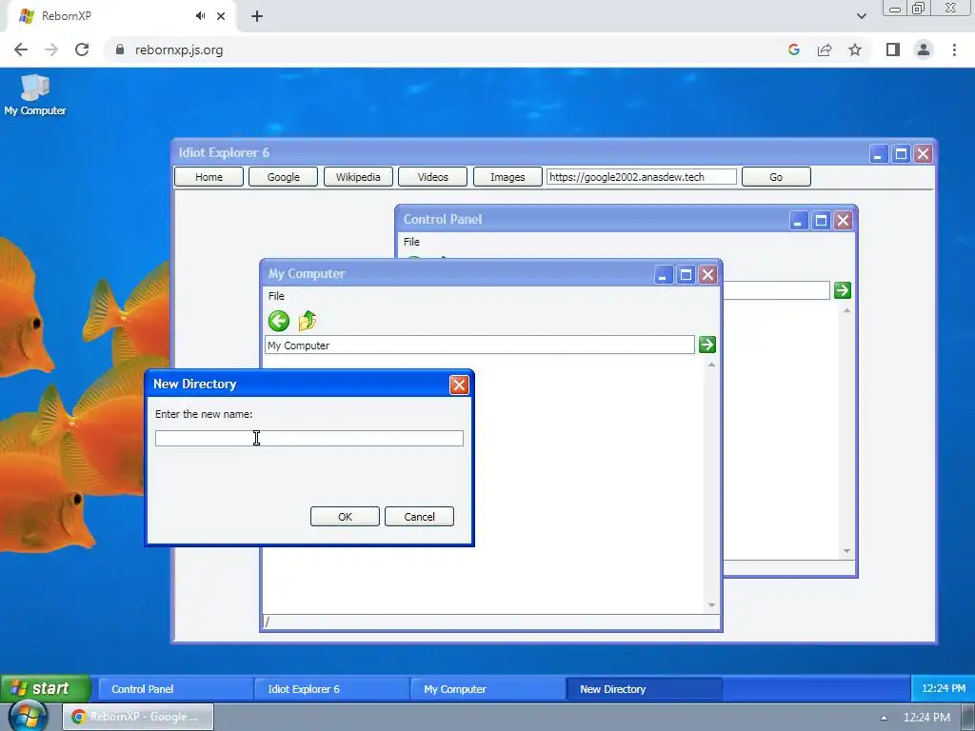Click the Chrome forward arrow
The height and width of the screenshot is (731, 975).
[x=51, y=49]
